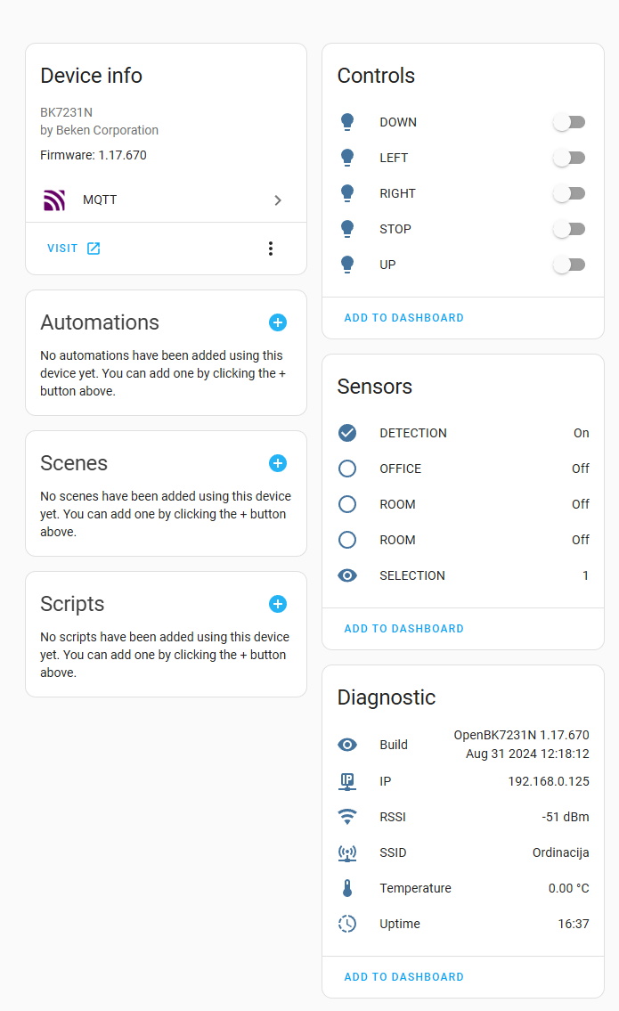
Task: Click the MQTT integration logo icon
Action: coord(54,200)
